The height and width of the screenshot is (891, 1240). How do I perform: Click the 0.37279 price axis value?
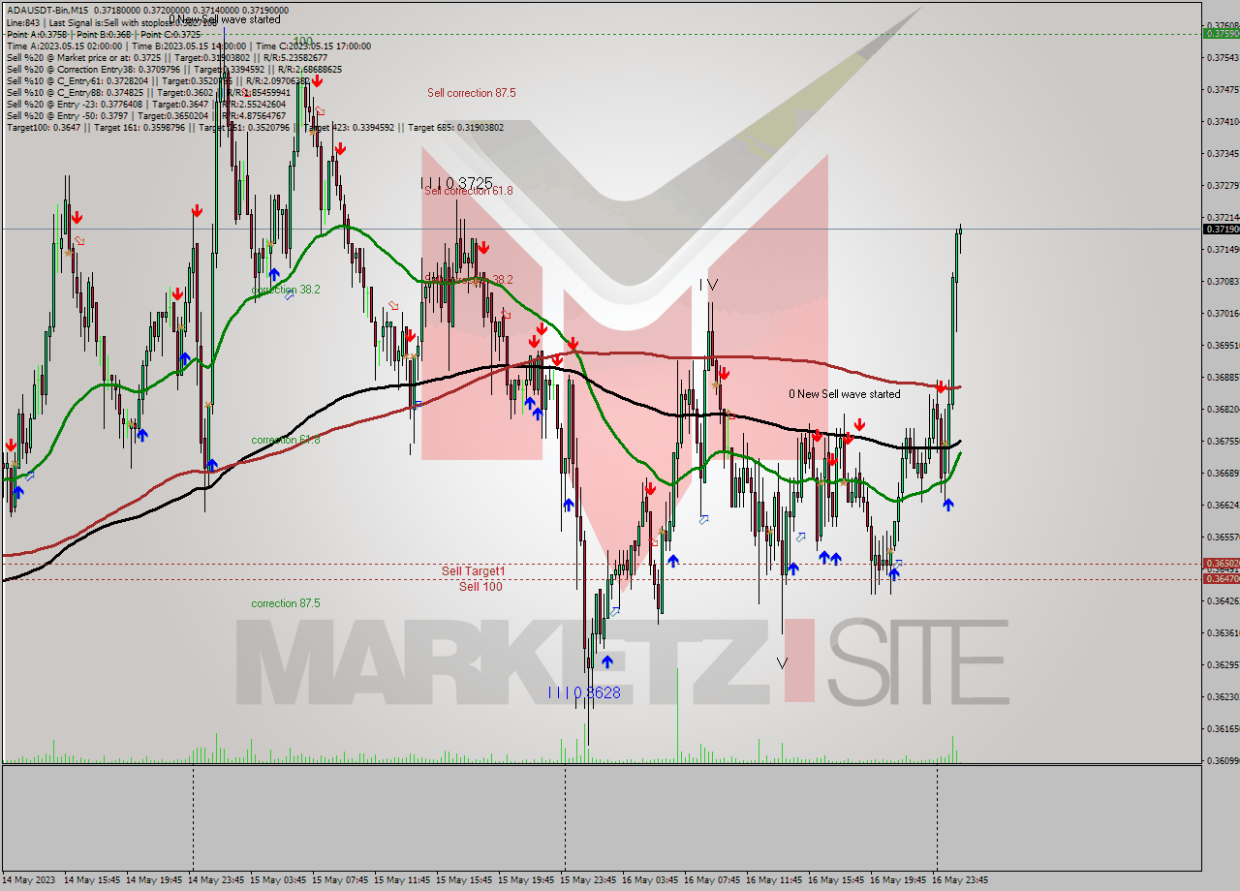(x=1222, y=186)
